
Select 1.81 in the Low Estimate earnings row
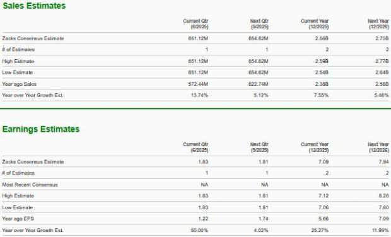[x=264, y=207]
